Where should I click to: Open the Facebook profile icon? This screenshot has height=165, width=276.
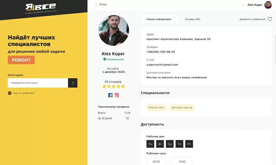[x=110, y=95]
